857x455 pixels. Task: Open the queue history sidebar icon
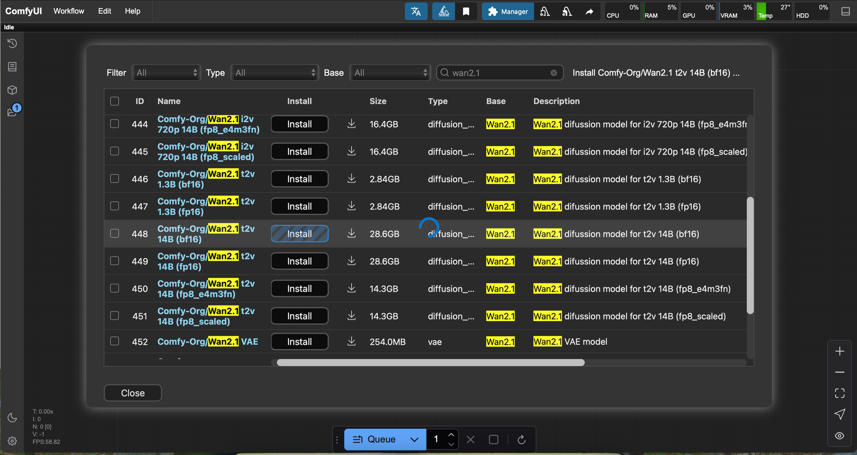tap(12, 43)
